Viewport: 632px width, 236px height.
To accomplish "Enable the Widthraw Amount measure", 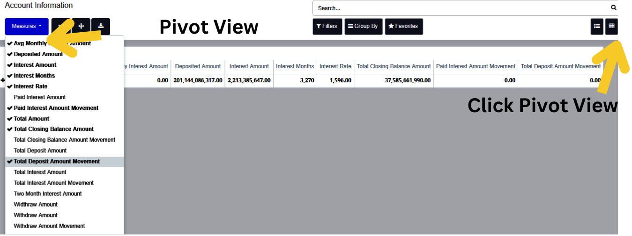I will [65, 204].
